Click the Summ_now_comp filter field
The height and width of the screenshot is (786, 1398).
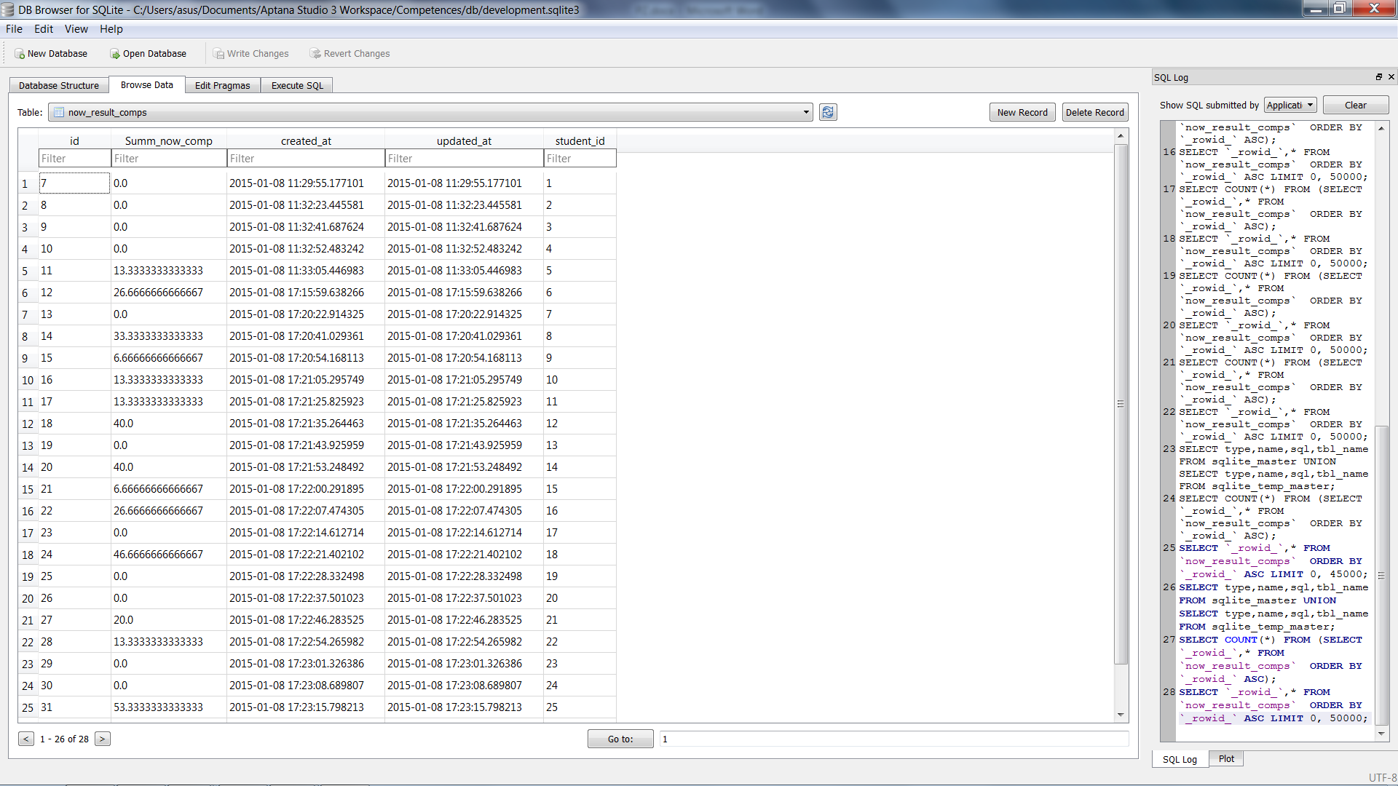click(x=168, y=158)
